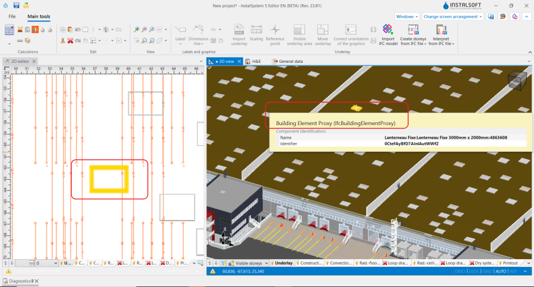The image size is (534, 287).
Task: Expand the Label dropdown arrow
Action: (x=180, y=44)
